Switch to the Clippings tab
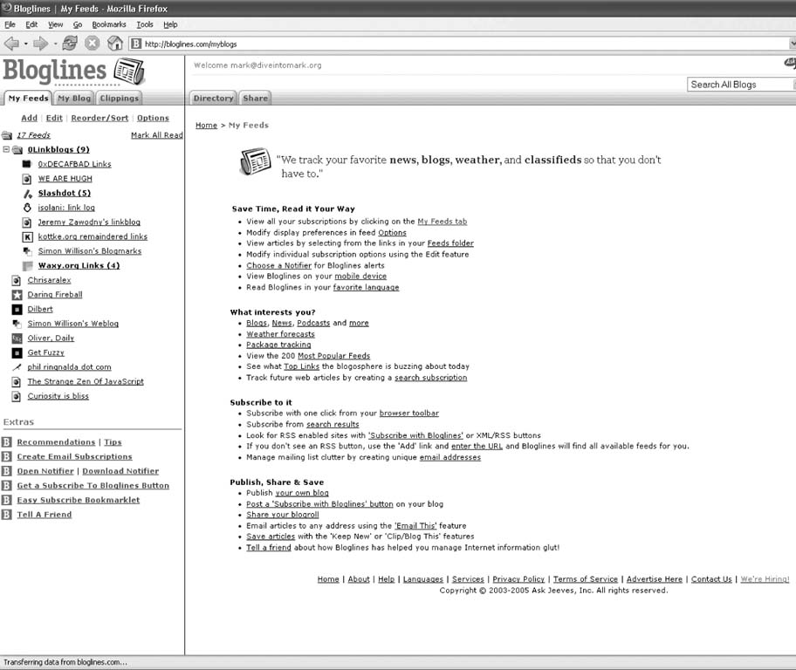Image resolution: width=796 pixels, height=670 pixels. [120, 98]
